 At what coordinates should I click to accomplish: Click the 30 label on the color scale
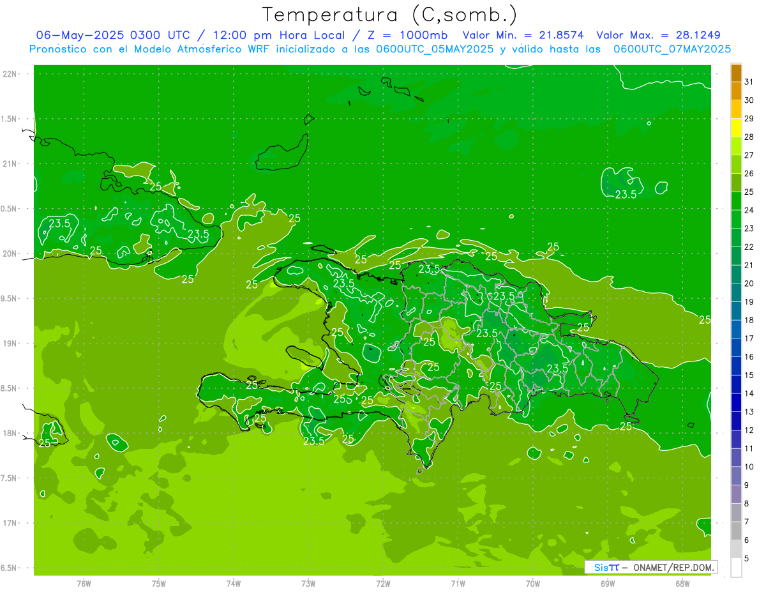tap(749, 100)
